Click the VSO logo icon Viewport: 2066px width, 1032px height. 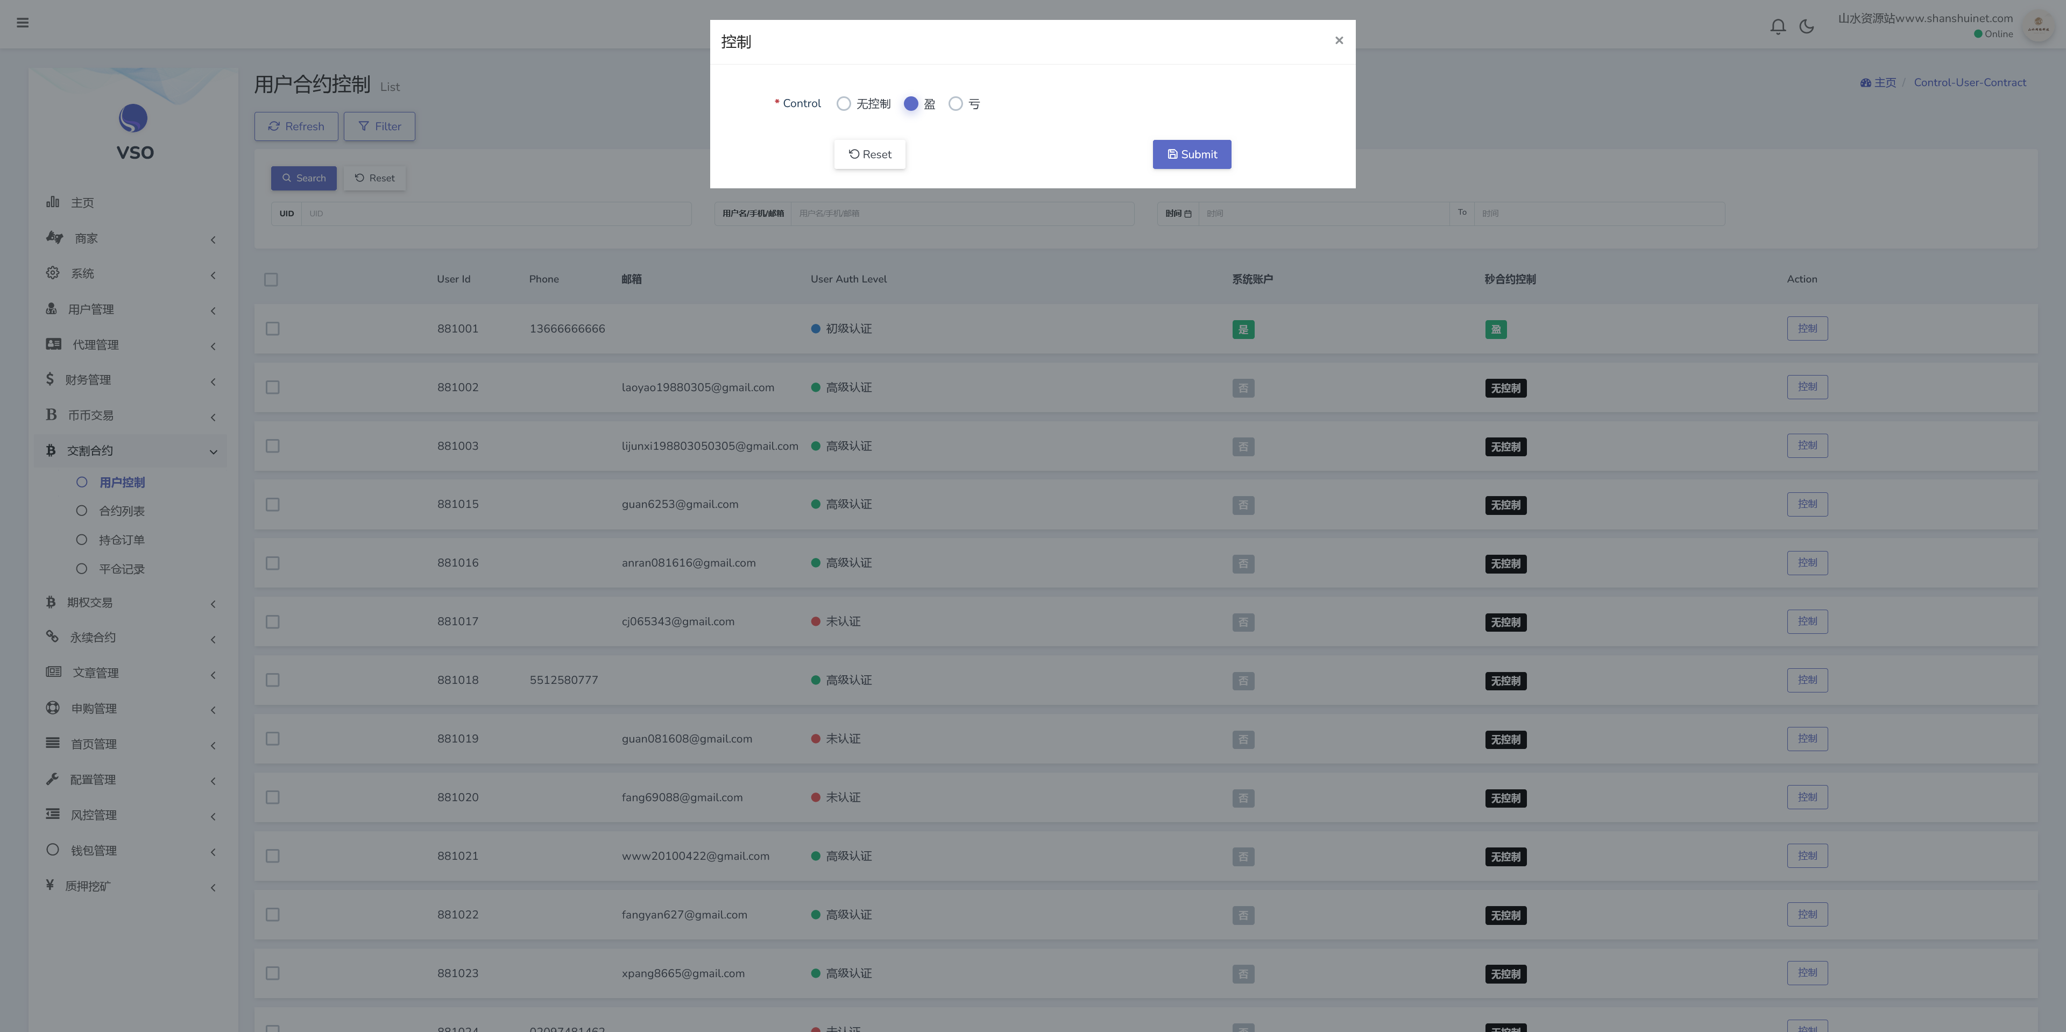click(x=133, y=119)
